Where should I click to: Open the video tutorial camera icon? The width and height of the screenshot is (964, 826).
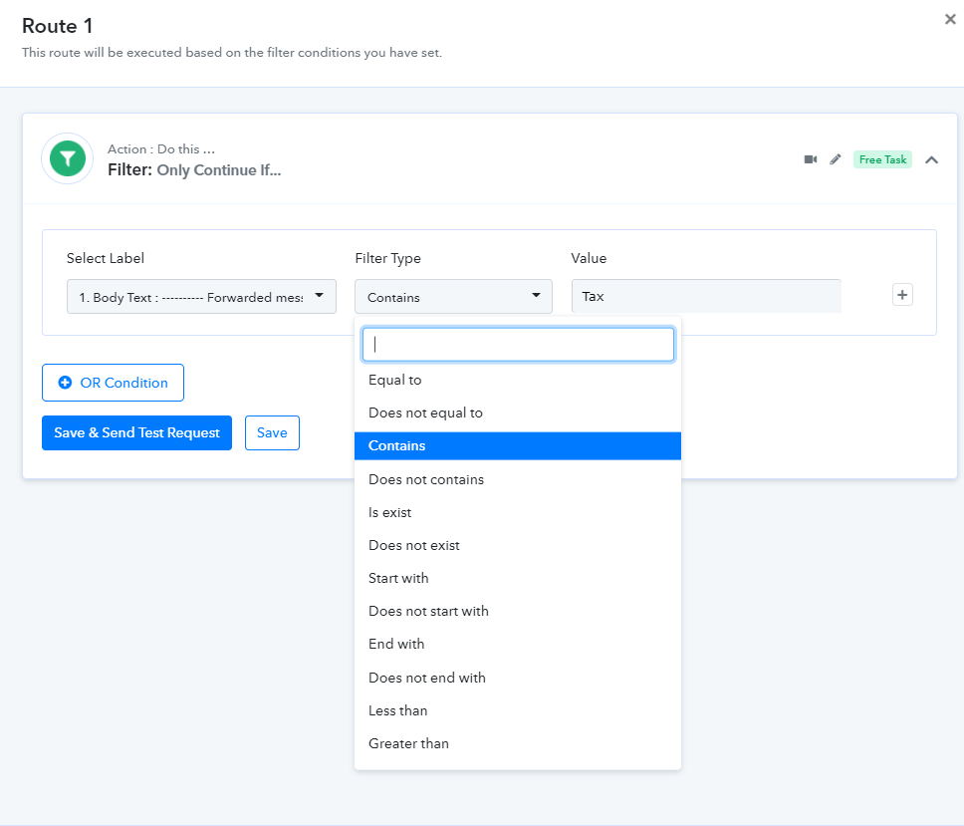click(x=811, y=159)
